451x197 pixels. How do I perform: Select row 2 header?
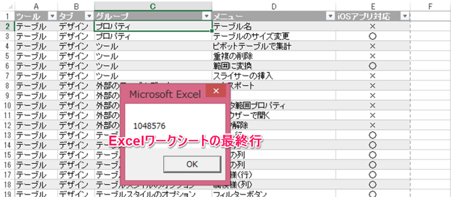(x=7, y=27)
